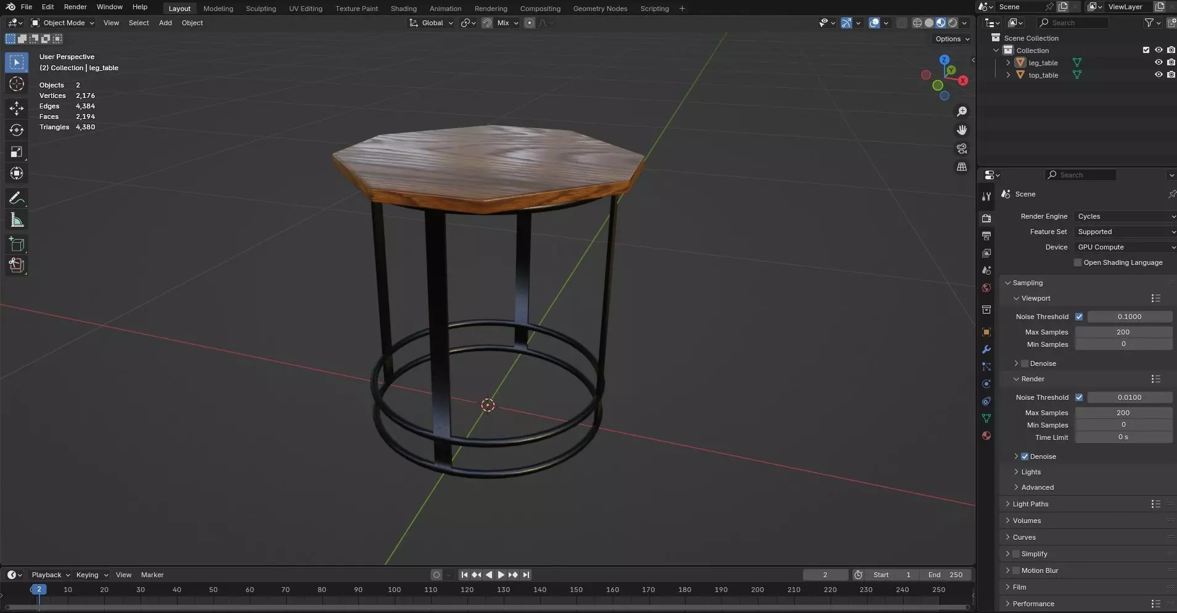Open the Output properties tab
The image size is (1177, 613).
click(986, 236)
